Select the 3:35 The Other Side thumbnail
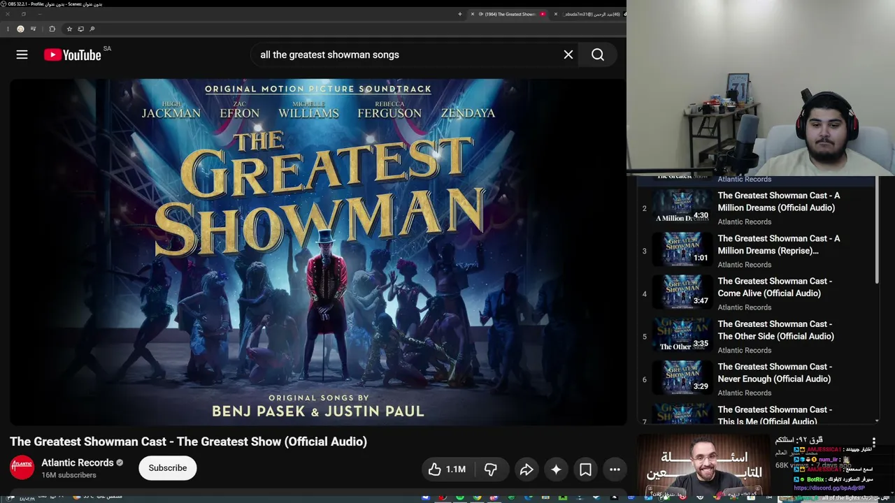895x503 pixels. 682,335
